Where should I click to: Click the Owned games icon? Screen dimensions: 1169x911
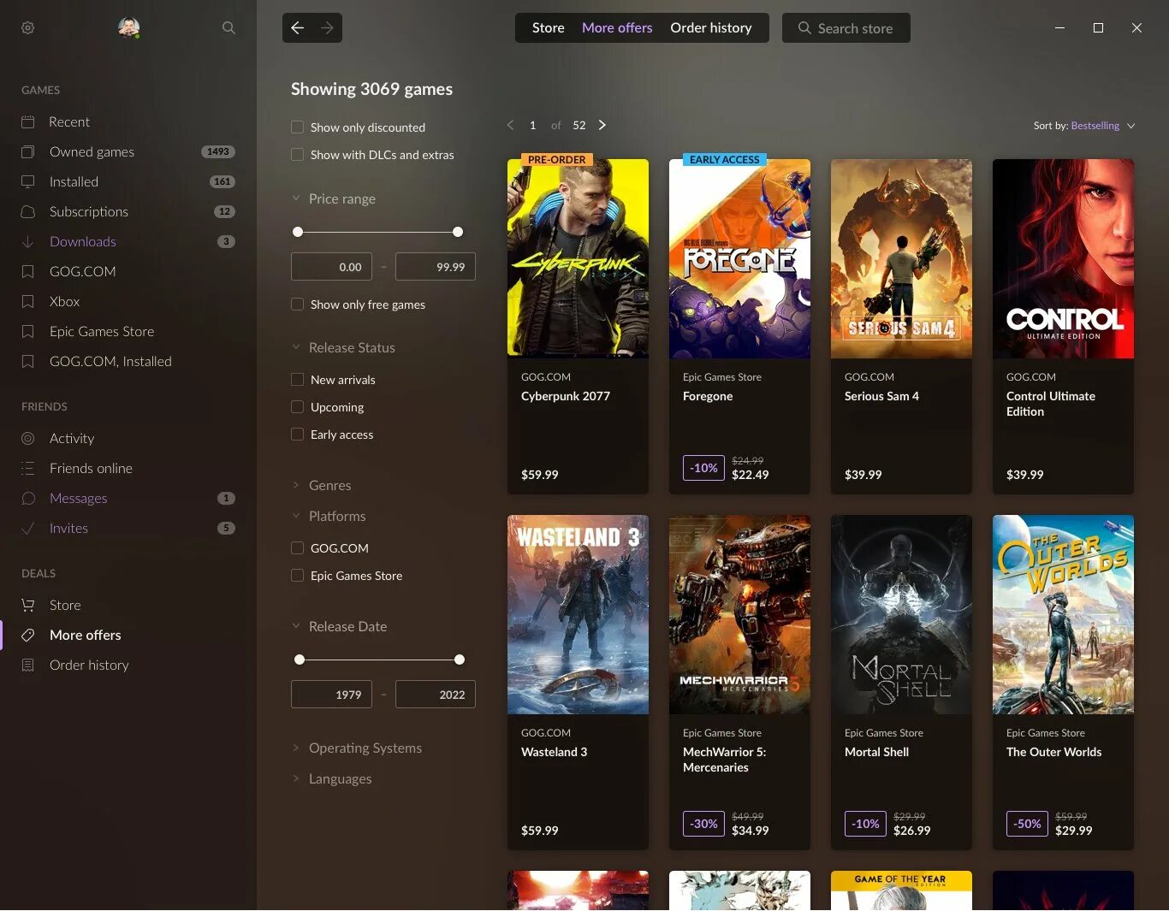28,152
